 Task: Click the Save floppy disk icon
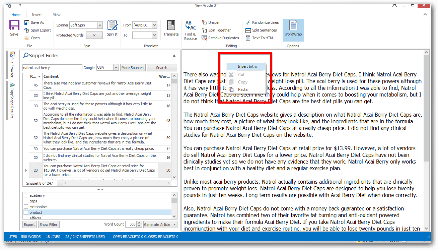(x=14, y=26)
